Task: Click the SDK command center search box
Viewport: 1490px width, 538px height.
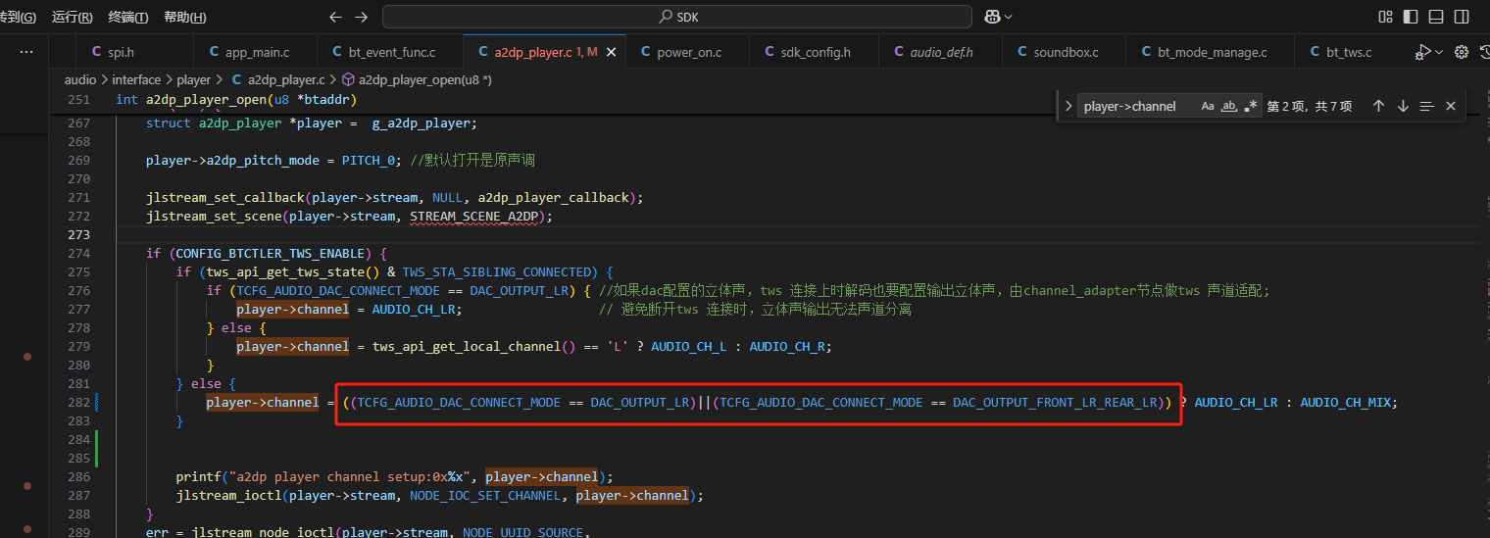Action: [676, 17]
